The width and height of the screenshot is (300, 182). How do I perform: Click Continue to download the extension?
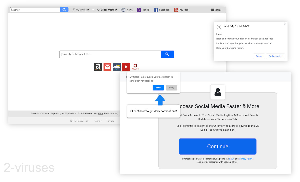217,146
